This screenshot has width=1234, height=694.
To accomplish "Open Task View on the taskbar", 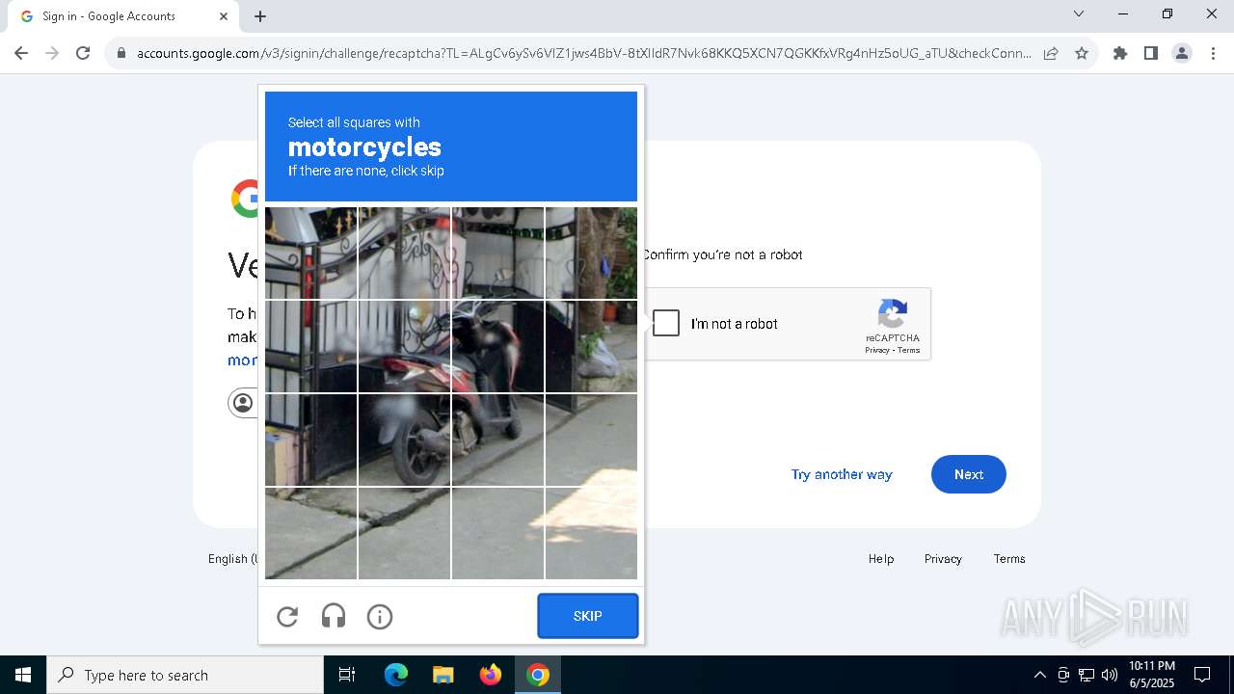I will [347, 675].
